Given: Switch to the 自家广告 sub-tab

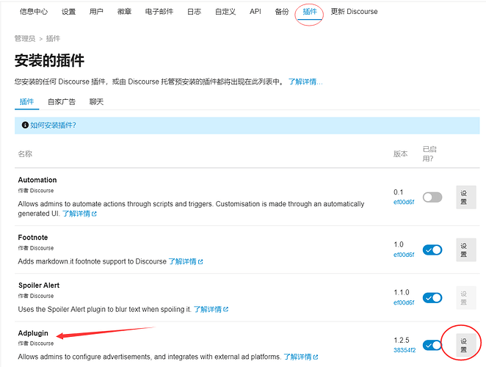Looking at the screenshot, I should coord(62,102).
